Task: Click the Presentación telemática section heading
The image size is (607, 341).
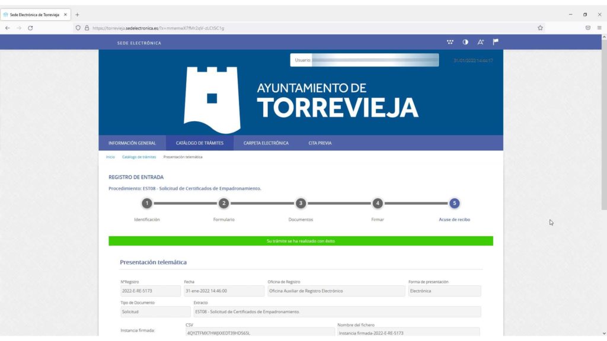Action: (x=154, y=262)
